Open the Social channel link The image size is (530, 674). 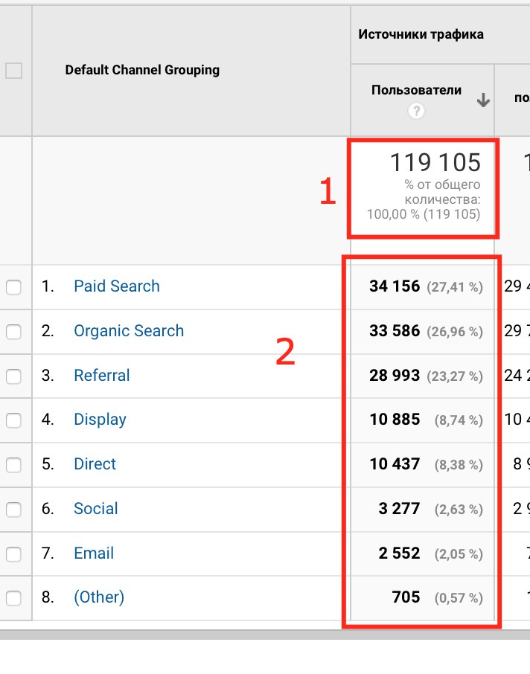click(96, 509)
